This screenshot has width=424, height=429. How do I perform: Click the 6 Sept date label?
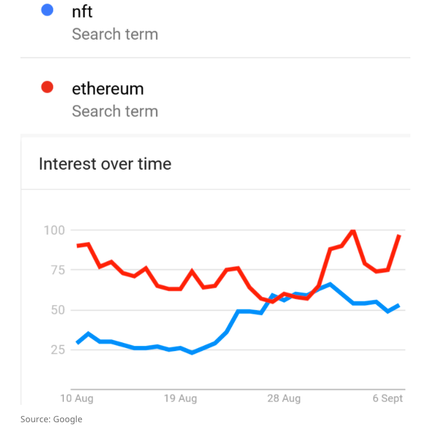[x=387, y=398]
